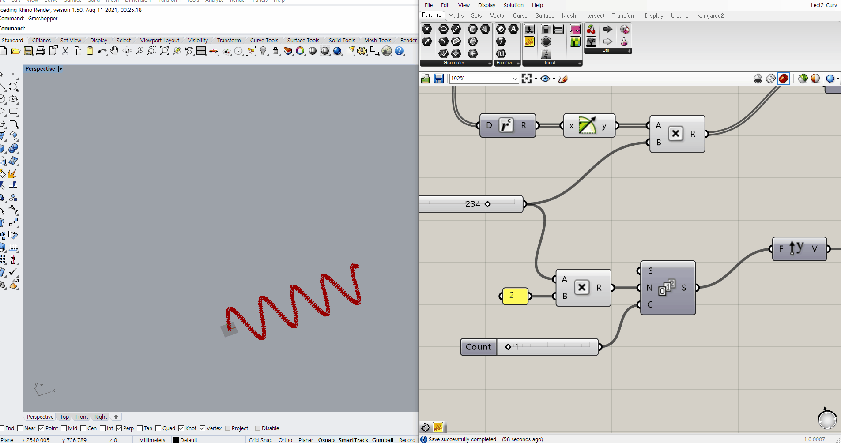Open the Curve Tools toolbar tab
The width and height of the screenshot is (841, 443).
pyautogui.click(x=264, y=40)
